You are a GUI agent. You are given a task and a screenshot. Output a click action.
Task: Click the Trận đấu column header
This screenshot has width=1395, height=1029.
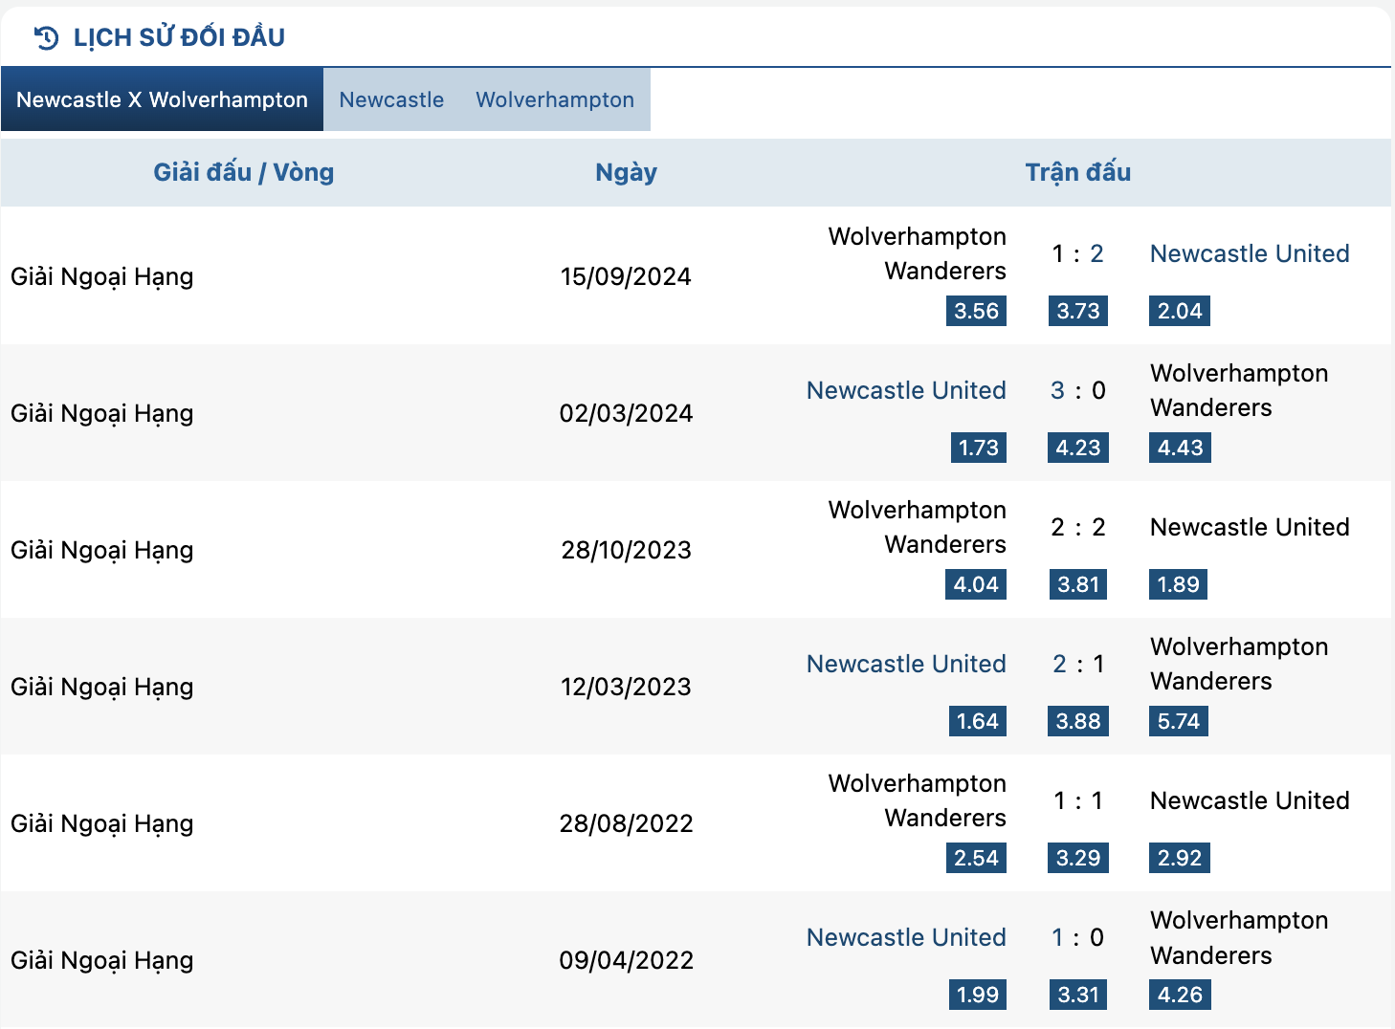point(1078,172)
